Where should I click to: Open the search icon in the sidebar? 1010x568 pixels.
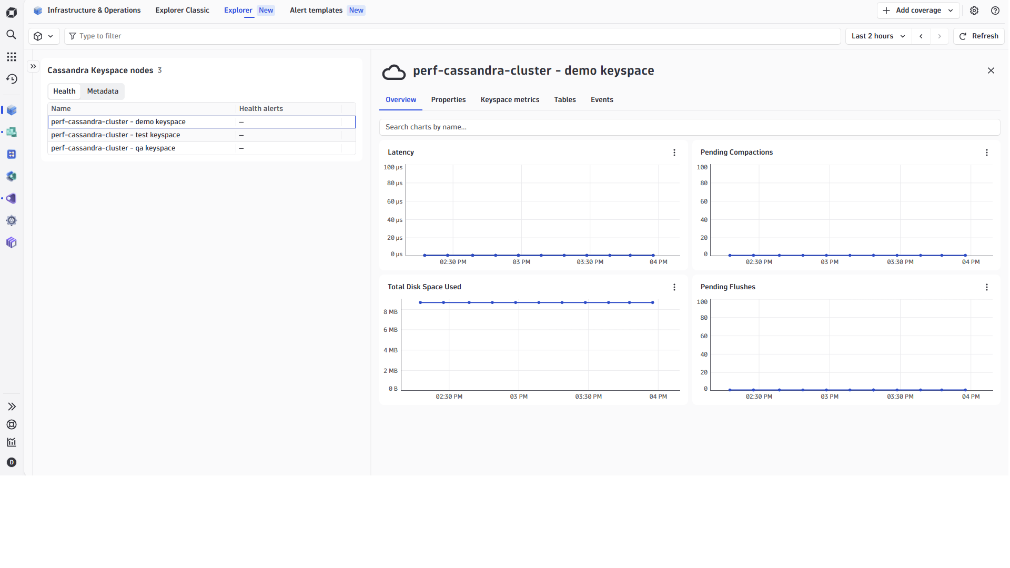pyautogui.click(x=12, y=35)
